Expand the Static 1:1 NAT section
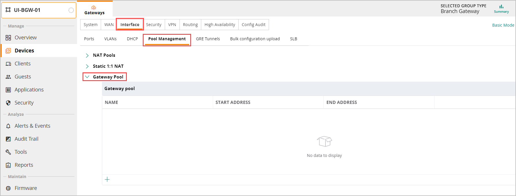 click(x=87, y=66)
